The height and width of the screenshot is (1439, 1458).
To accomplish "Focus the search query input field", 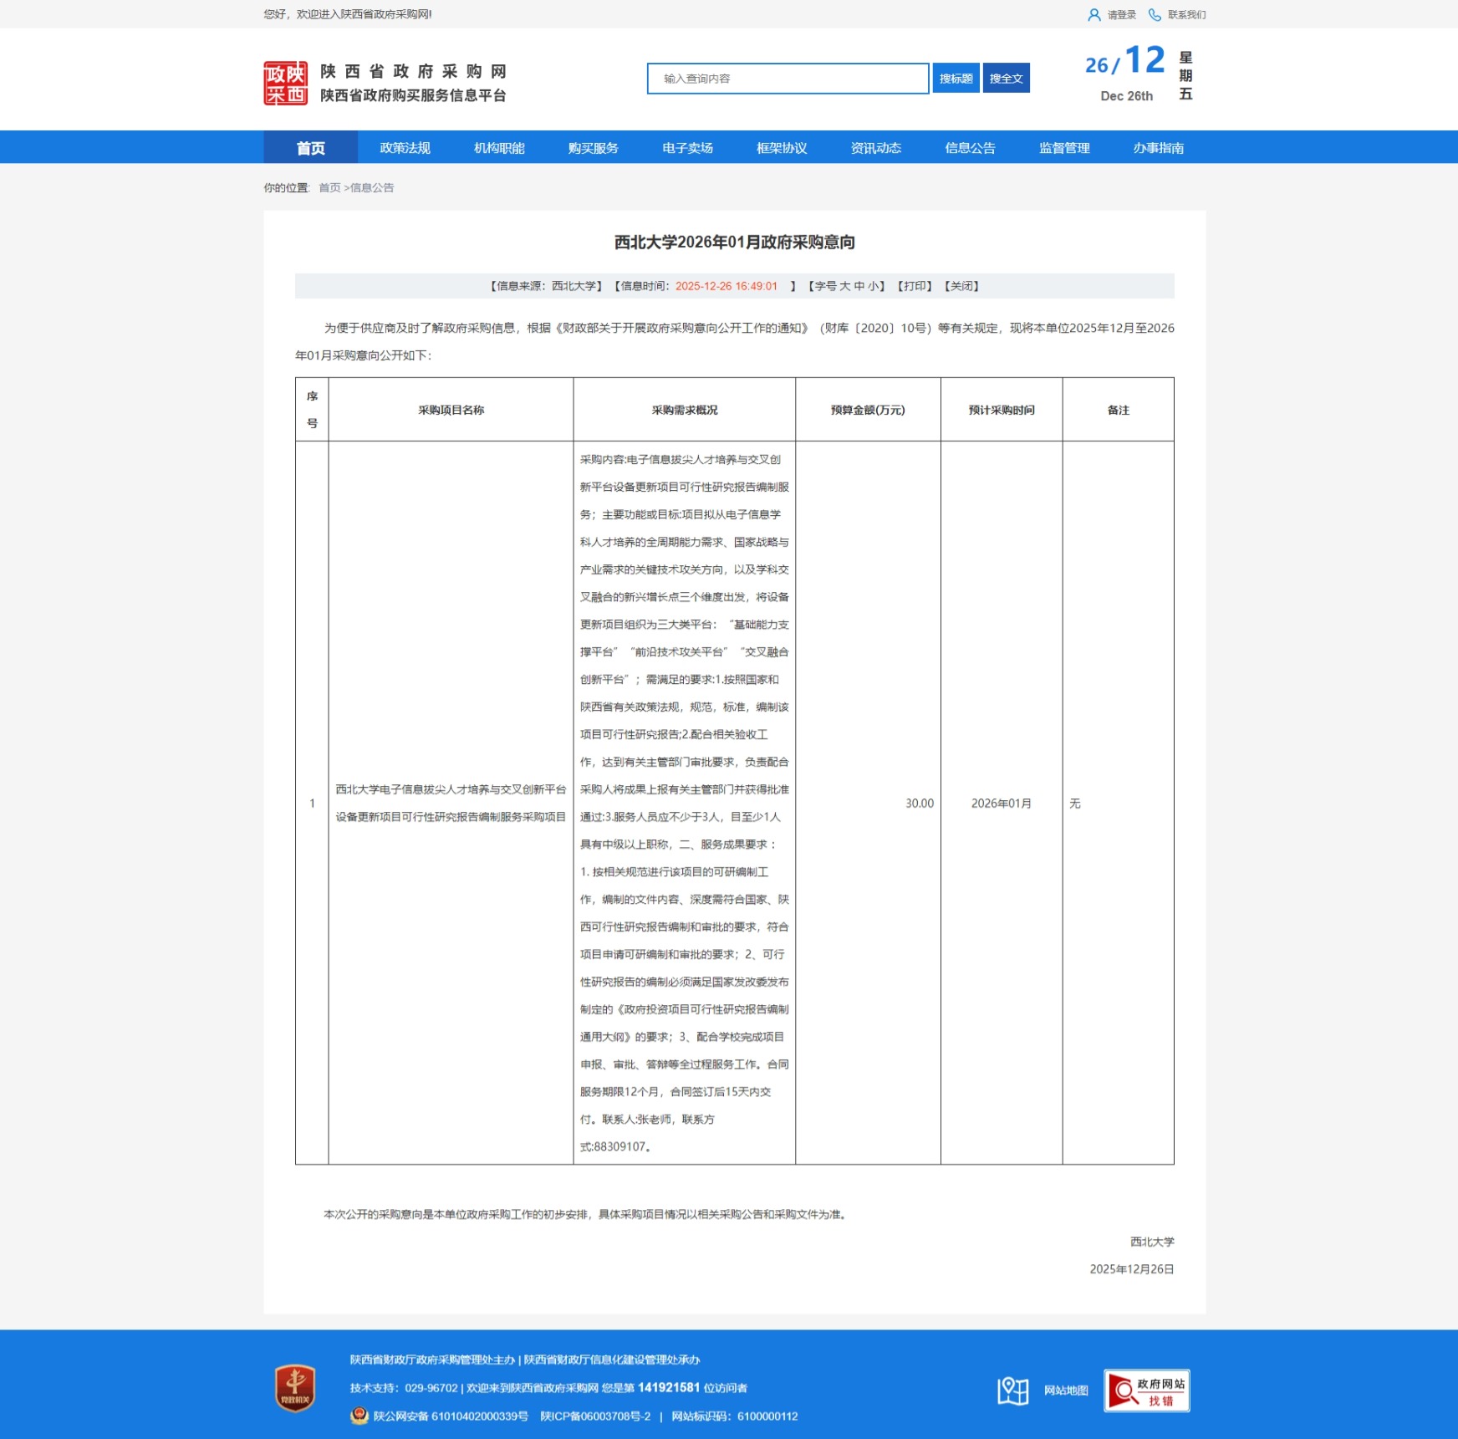I will click(787, 79).
